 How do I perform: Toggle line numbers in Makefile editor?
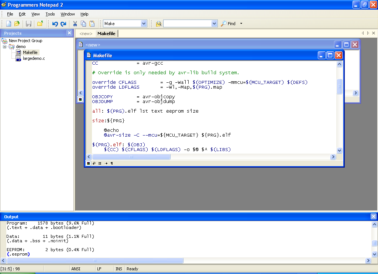(100, 163)
